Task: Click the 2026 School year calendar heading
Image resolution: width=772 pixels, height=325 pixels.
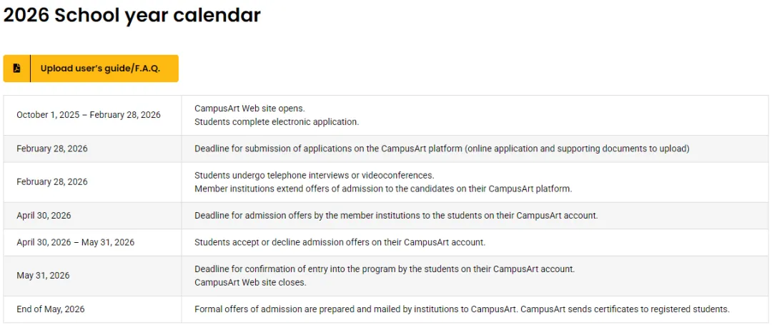Action: [132, 15]
